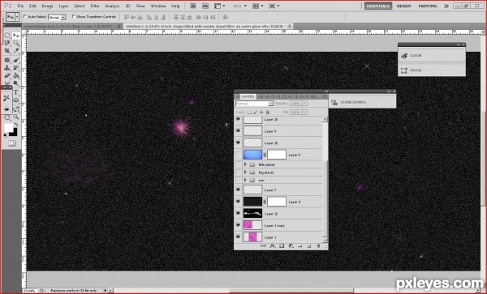Image resolution: width=487 pixels, height=294 pixels.
Task: Open the blend mode Normal dropdown
Action: click(254, 104)
